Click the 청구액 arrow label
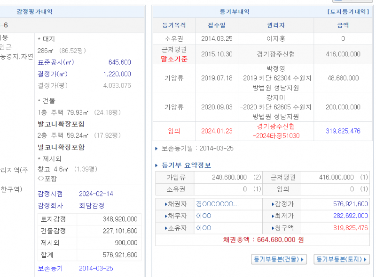Image resolution: width=376 pixels, height=277 pixels. point(282,228)
